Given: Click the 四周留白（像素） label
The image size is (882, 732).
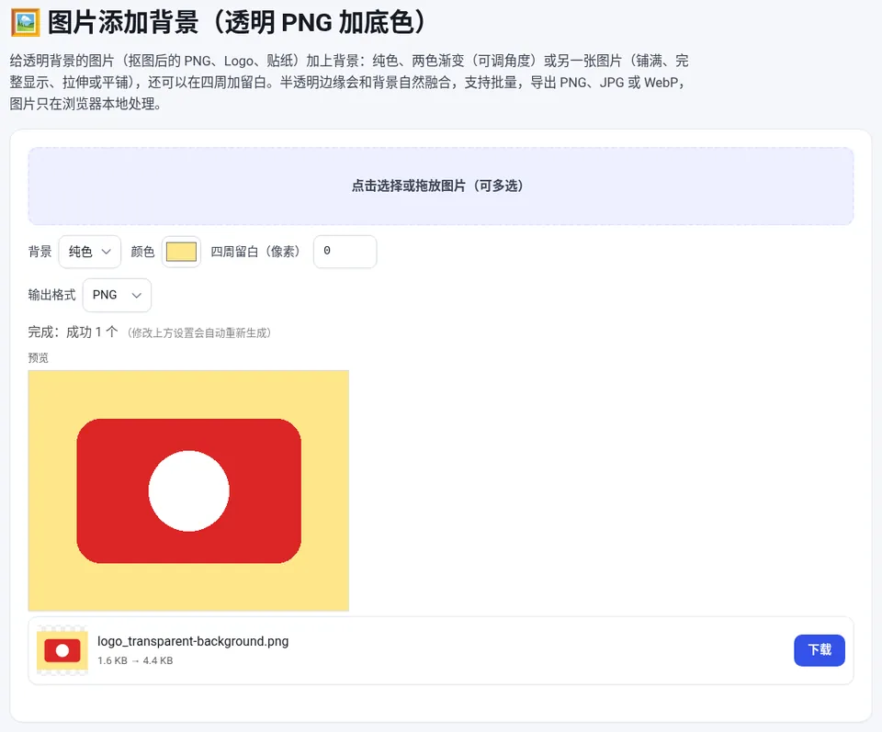Looking at the screenshot, I should [x=257, y=252].
